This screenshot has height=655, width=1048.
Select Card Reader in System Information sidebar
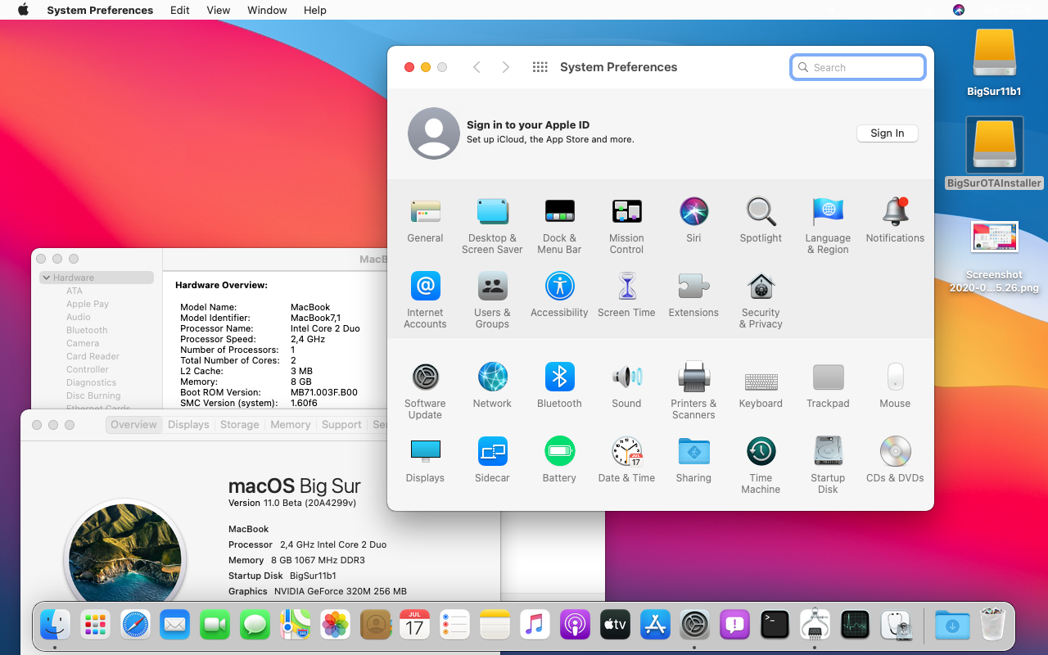(93, 356)
